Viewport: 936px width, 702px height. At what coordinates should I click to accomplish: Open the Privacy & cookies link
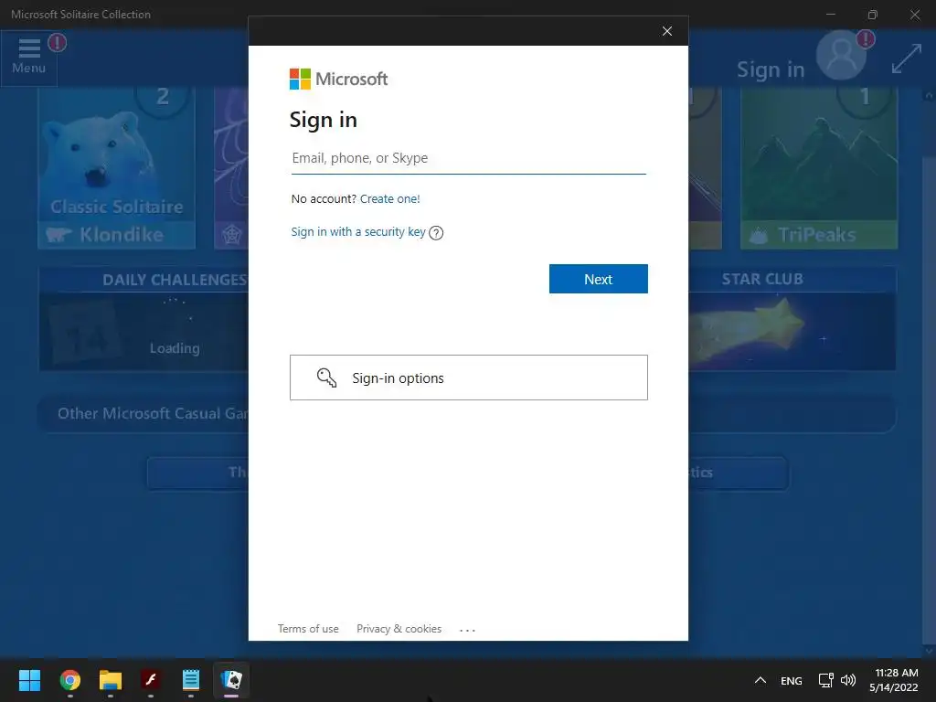[x=399, y=629]
